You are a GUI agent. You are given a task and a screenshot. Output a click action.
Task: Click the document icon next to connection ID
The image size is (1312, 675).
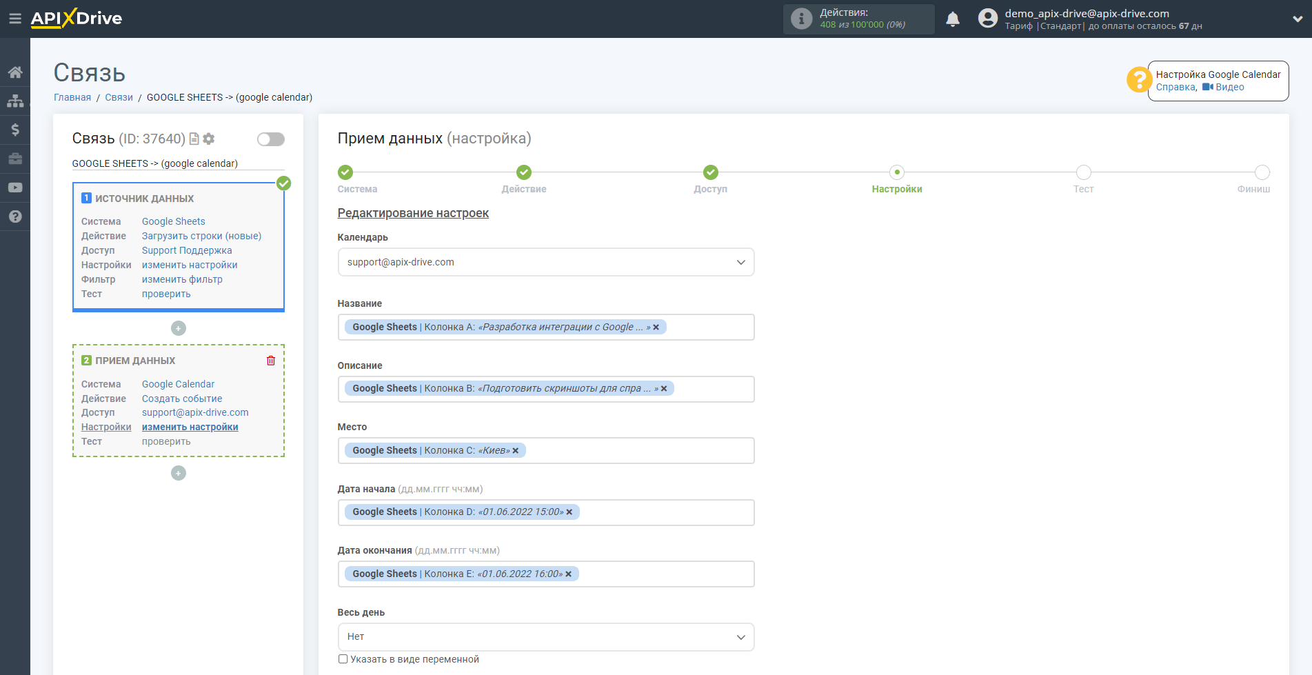[x=194, y=139]
